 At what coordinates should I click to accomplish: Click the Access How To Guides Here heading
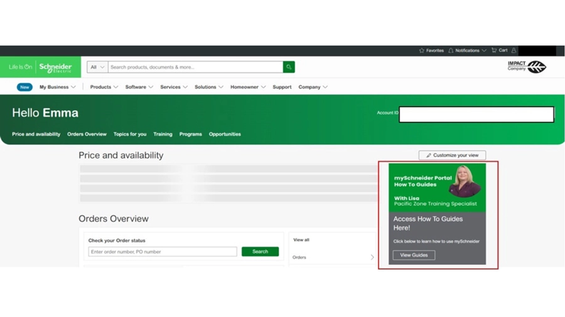coord(428,223)
